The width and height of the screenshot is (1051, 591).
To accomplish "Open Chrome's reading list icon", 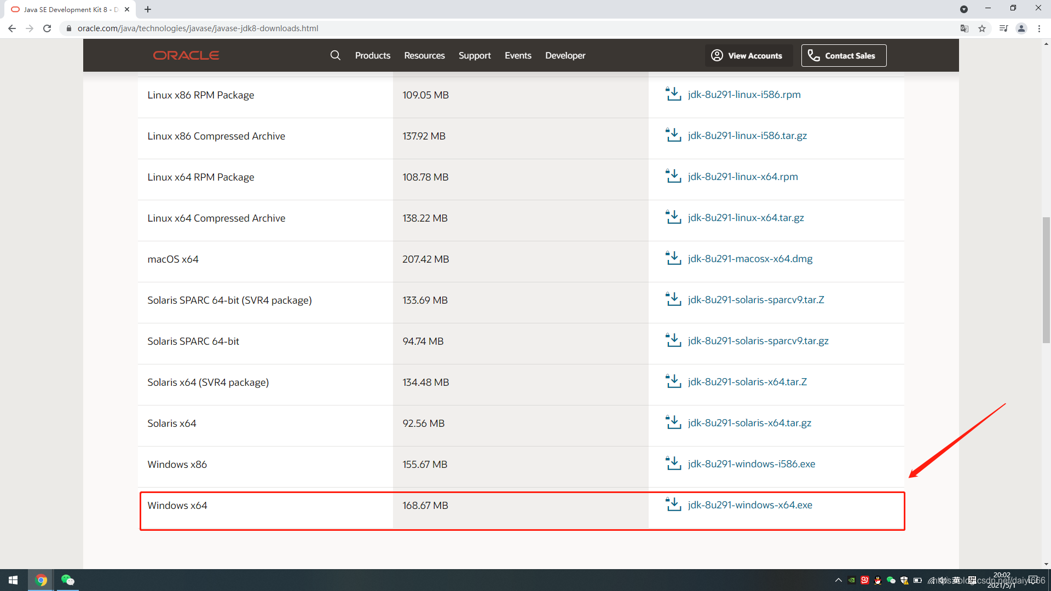I will [1003, 28].
